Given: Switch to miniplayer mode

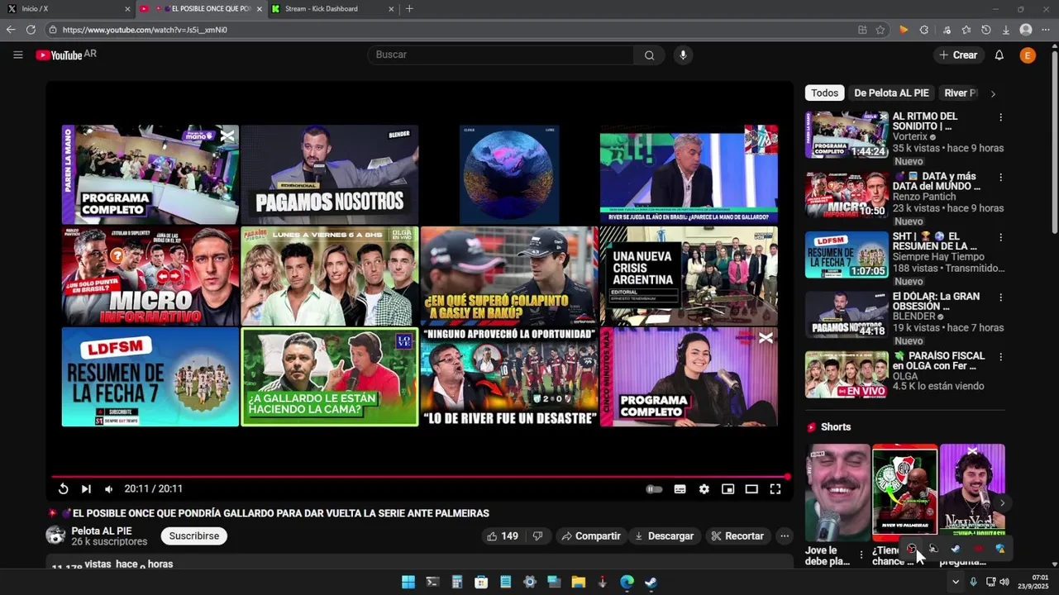Looking at the screenshot, I should pos(727,488).
